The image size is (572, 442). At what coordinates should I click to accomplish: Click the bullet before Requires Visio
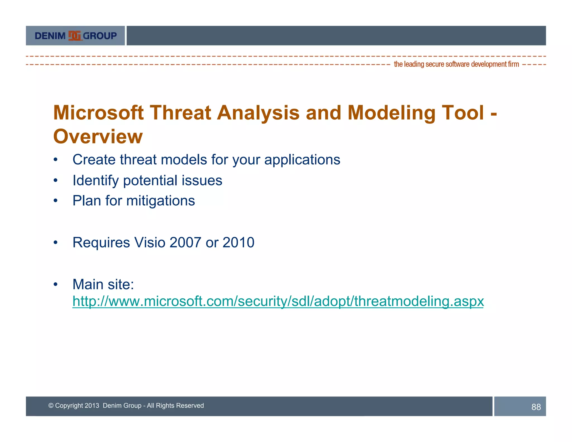56,243
